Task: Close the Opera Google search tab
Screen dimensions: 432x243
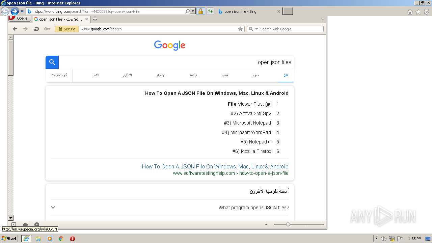Action: (86, 19)
